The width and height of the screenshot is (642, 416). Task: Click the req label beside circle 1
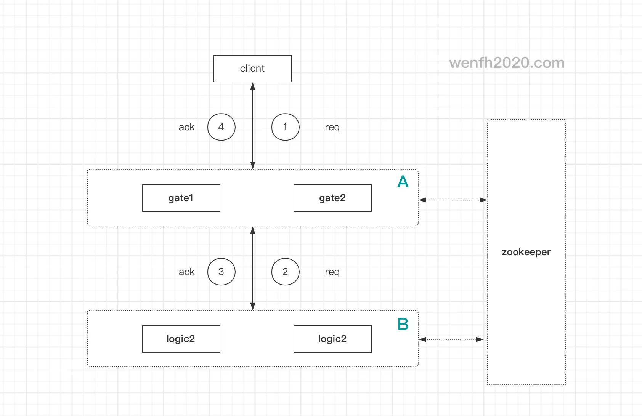click(332, 127)
